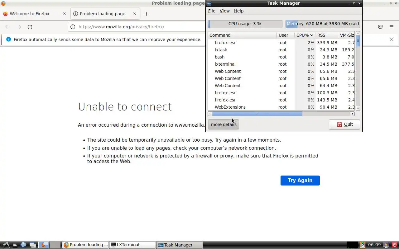The image size is (399, 249).
Task: Click the vertical scrollbar thumb
Action: [x=358, y=41]
